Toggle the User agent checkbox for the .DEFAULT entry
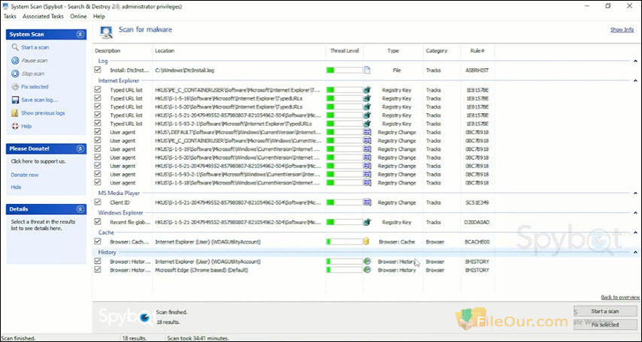Viewport: 642px width, 342px height. point(98,132)
